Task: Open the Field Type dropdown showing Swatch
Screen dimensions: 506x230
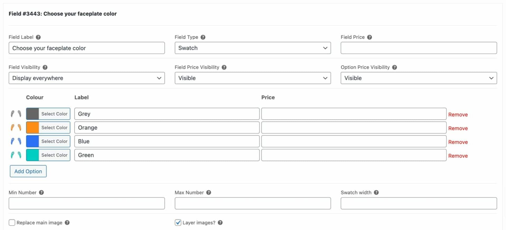Action: tap(253, 48)
